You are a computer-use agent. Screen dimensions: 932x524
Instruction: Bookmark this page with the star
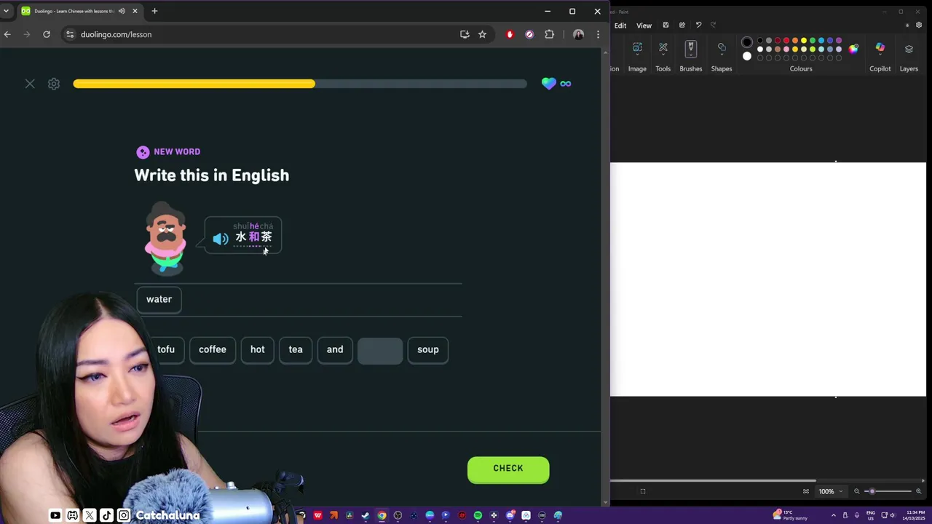point(482,34)
